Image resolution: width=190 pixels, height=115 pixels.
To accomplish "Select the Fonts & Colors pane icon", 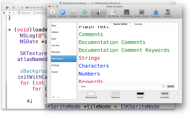I will (98, 13).
